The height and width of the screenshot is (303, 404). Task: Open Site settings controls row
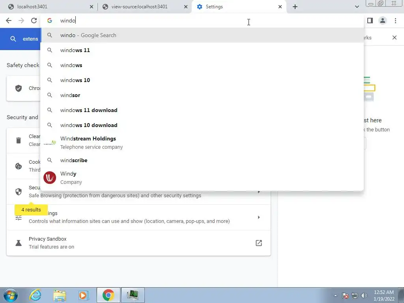(138, 217)
